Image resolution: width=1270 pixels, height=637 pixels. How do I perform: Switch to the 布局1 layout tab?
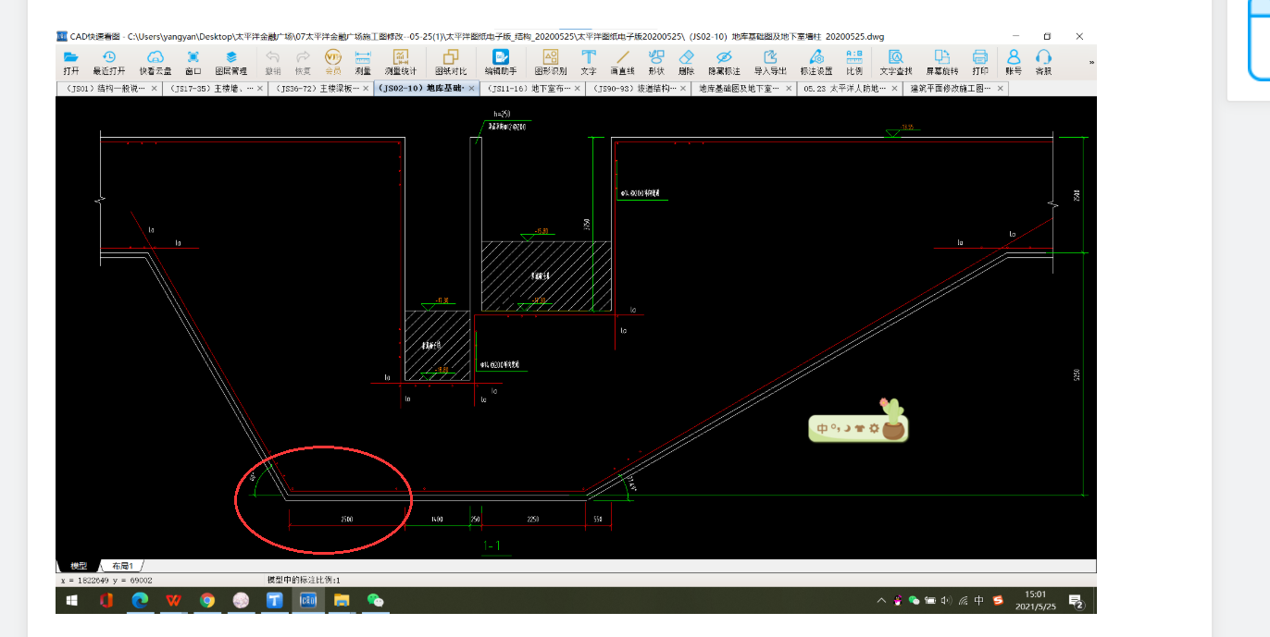pyautogui.click(x=122, y=566)
